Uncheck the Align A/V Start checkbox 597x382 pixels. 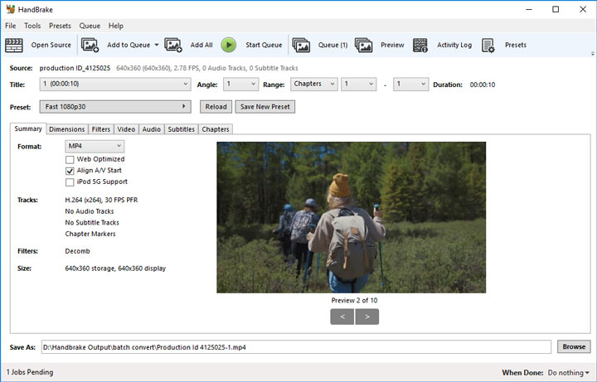(70, 171)
